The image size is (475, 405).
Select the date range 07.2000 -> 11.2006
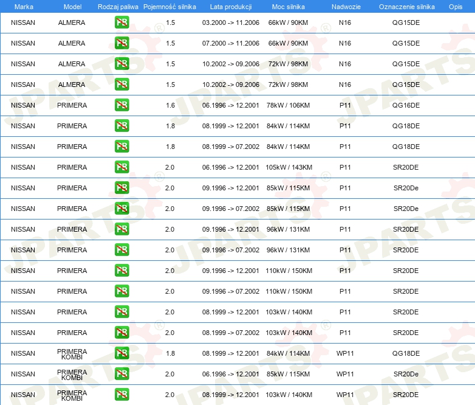(x=231, y=43)
